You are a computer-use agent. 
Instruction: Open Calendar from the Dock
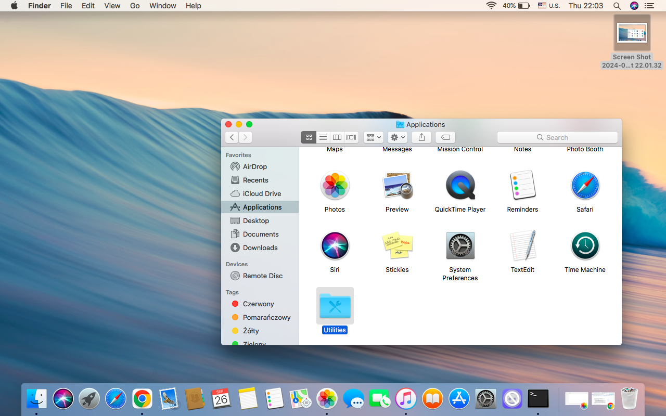pos(221,399)
